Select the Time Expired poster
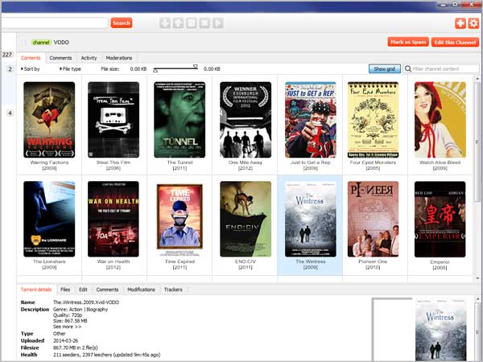The height and width of the screenshot is (362, 483). point(180,219)
